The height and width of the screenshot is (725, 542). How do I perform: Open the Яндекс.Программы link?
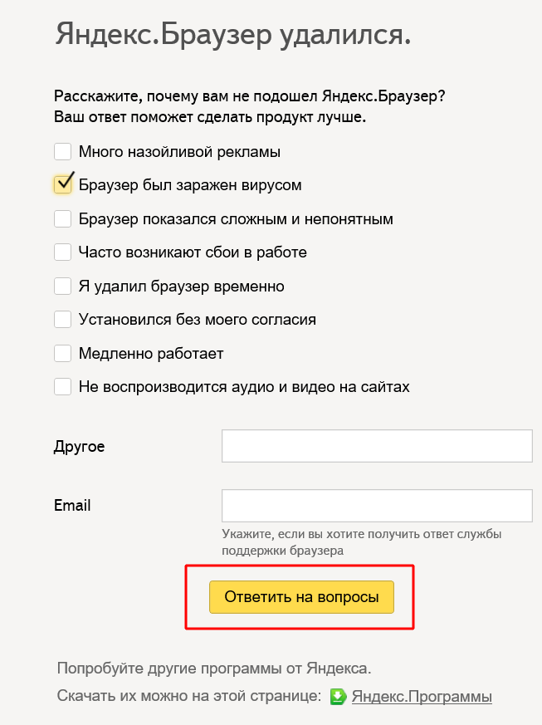click(x=422, y=697)
